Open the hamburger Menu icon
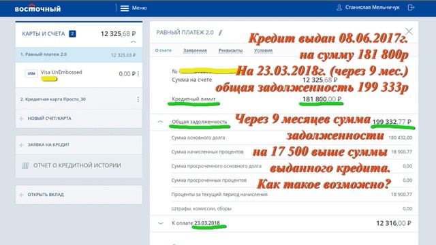Screen dimensions: 436x245 [x=125, y=8]
